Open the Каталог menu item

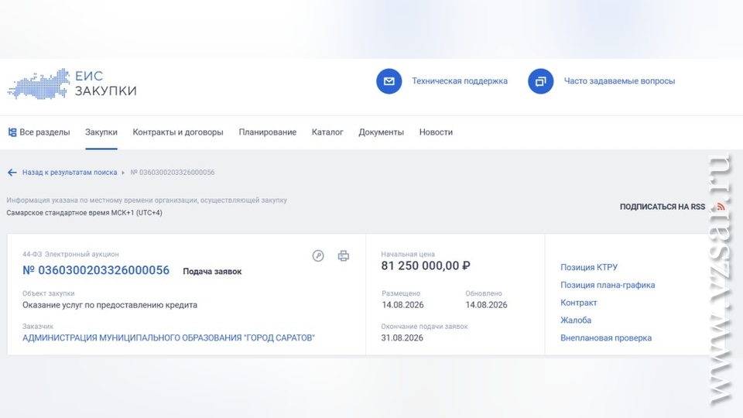click(327, 132)
